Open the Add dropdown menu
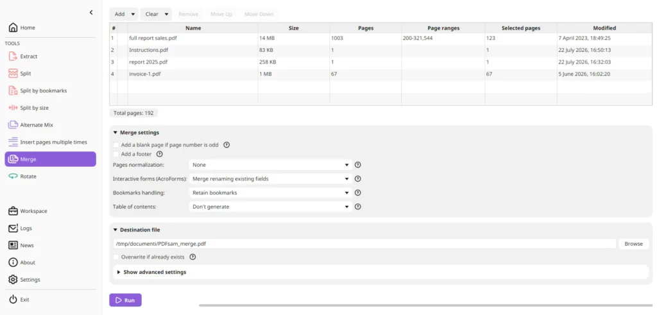This screenshot has height=315, width=657. 124,14
